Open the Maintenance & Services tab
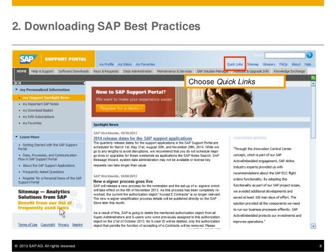 click(x=174, y=72)
